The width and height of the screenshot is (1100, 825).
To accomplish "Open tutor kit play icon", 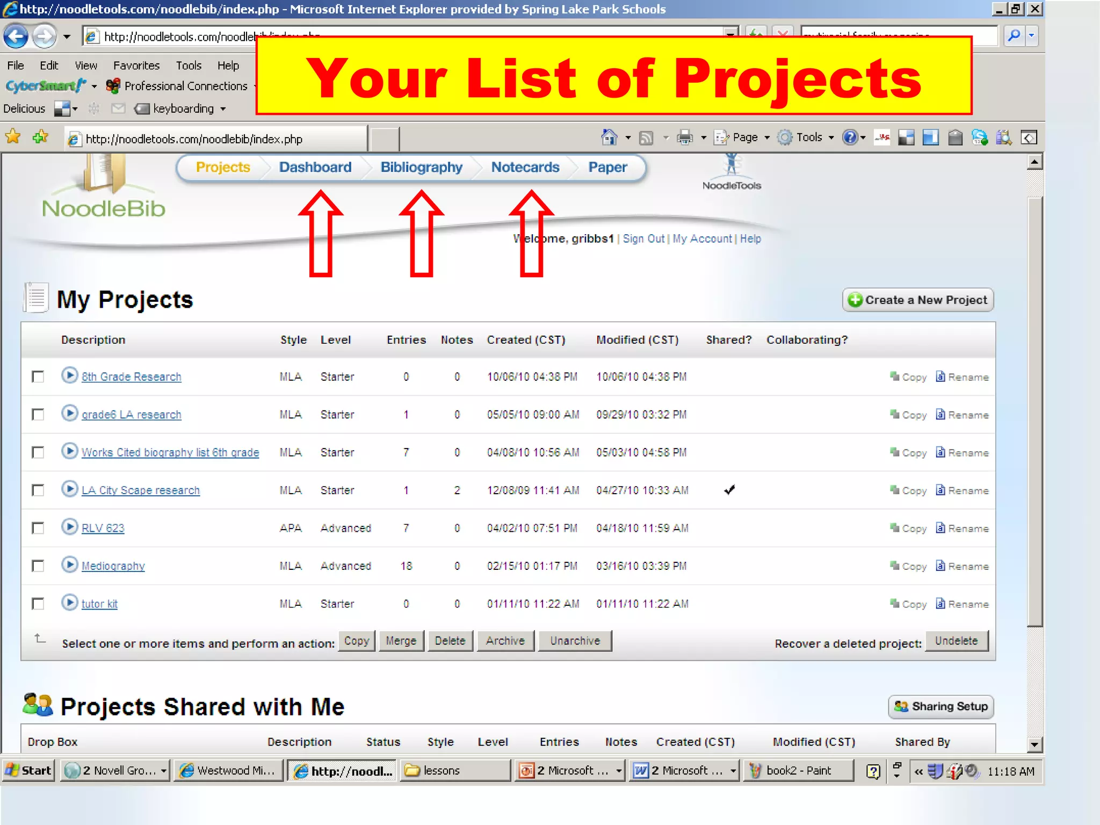I will (x=69, y=602).
